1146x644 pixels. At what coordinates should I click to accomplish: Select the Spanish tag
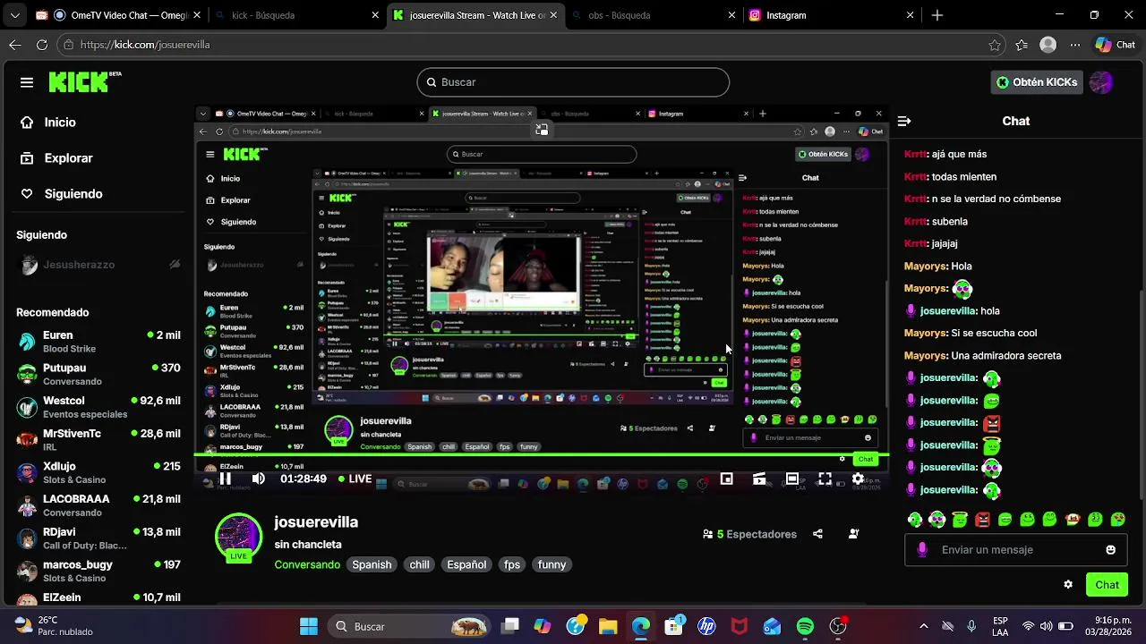372,564
